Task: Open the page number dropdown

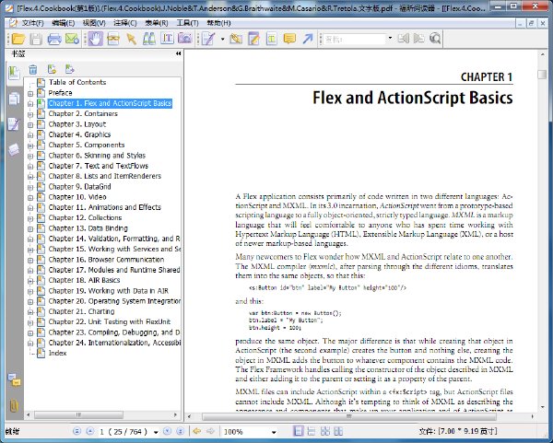Action: (156, 432)
